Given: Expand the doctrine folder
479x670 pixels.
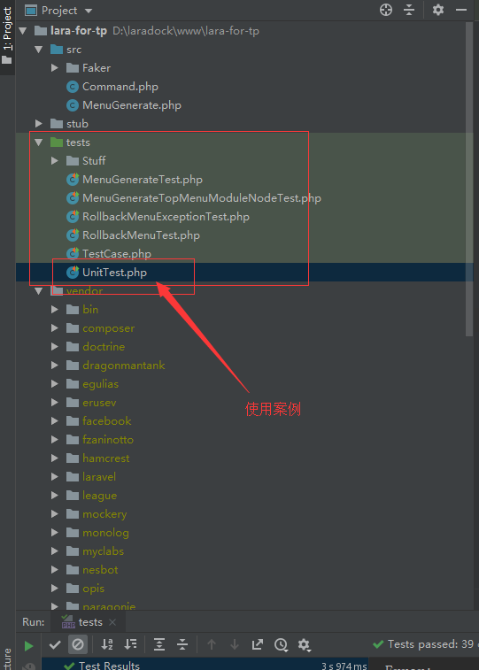Looking at the screenshot, I should [x=55, y=347].
